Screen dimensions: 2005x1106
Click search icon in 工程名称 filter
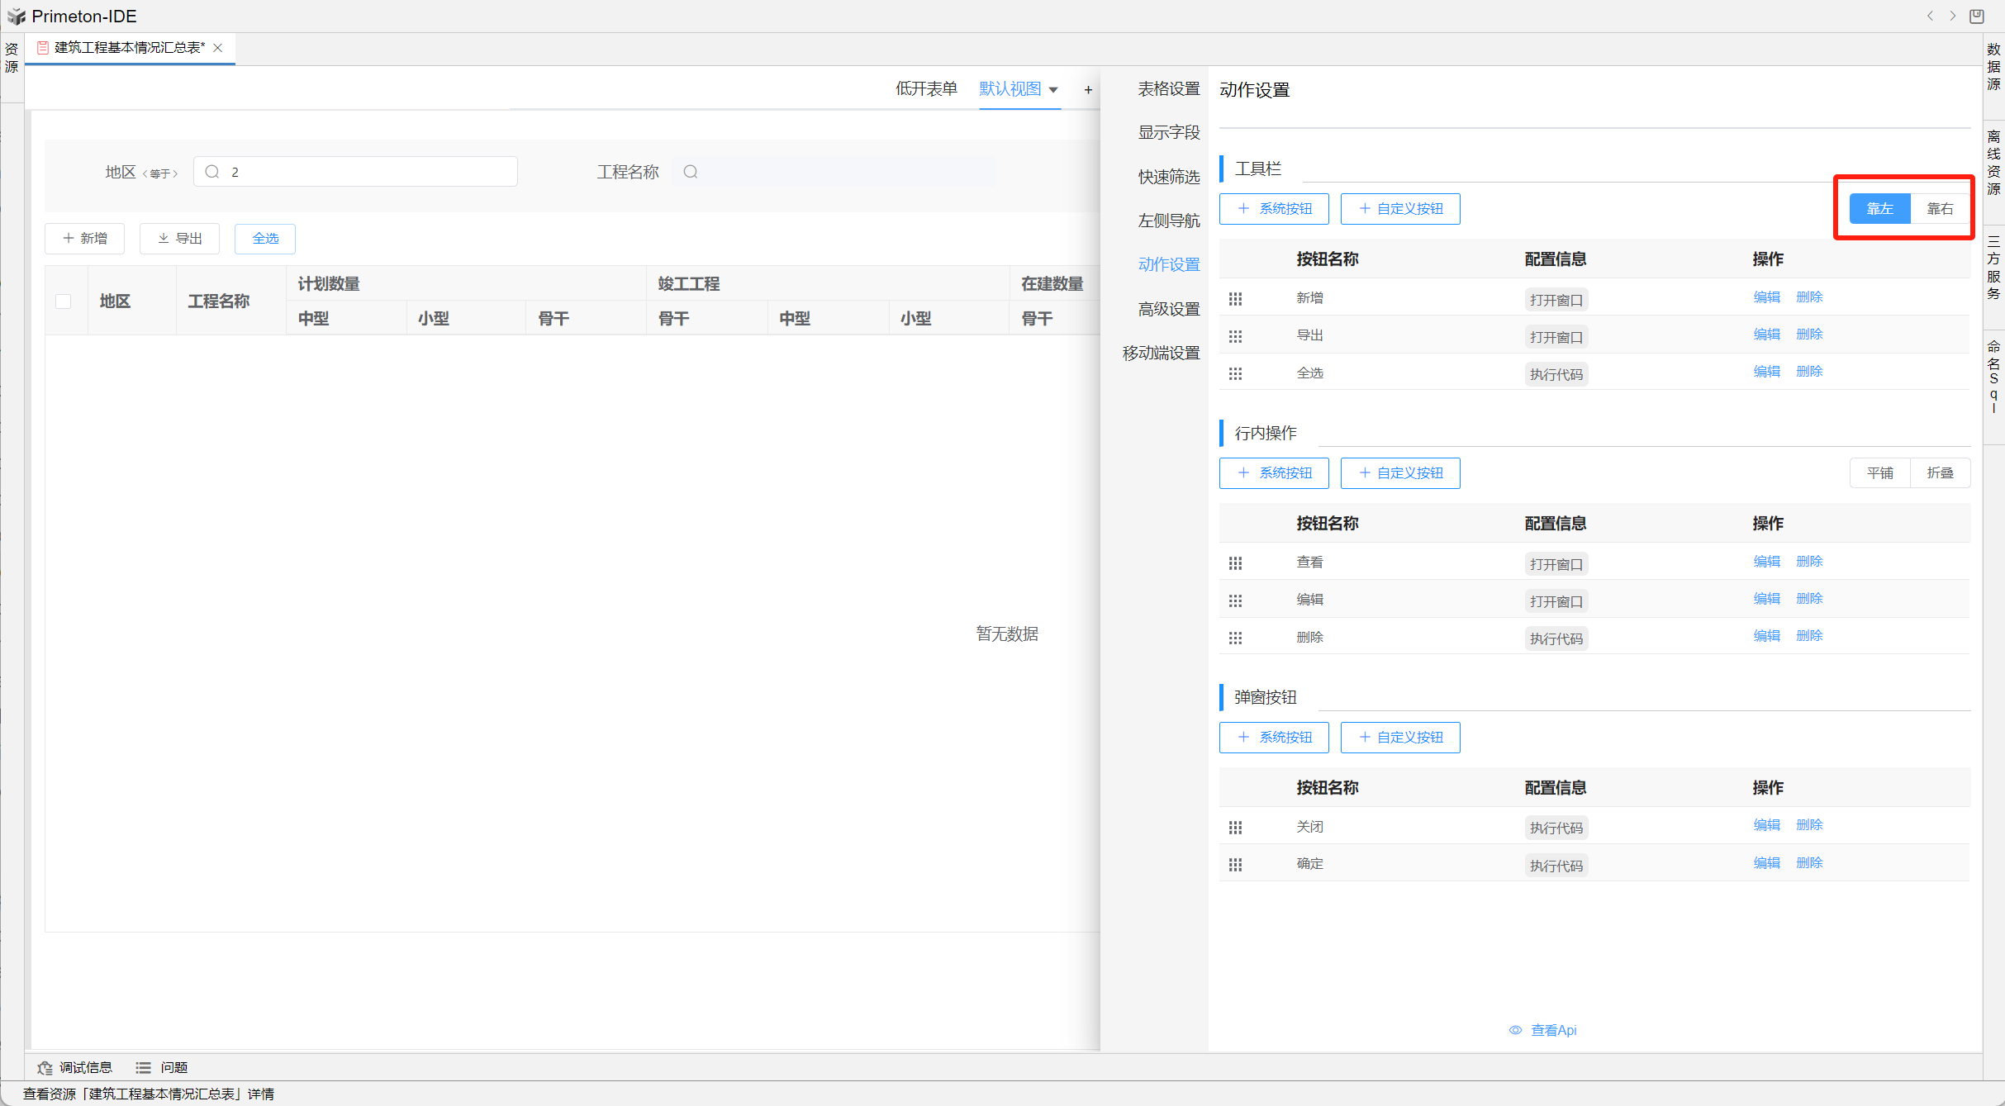coord(691,172)
